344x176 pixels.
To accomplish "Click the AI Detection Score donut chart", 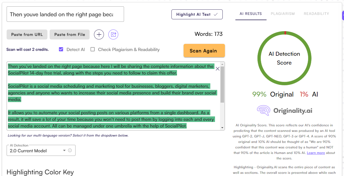I will 284,58.
